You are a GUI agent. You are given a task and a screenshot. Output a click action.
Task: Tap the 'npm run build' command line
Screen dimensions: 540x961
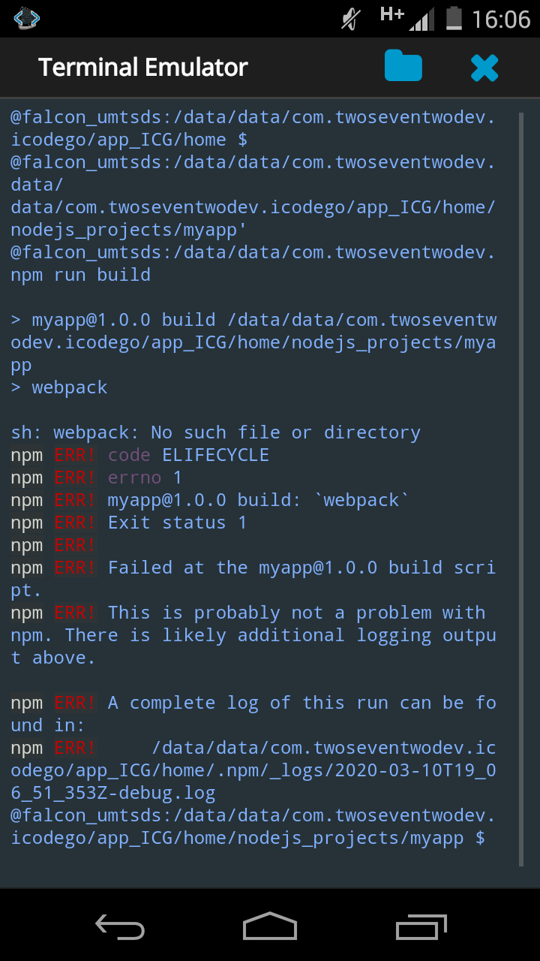[81, 275]
